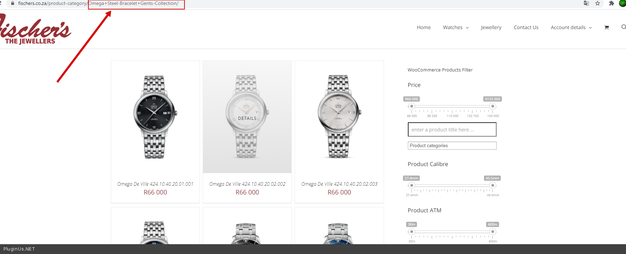Select the silver-dial Omega De Ville 424.10.40.20.02.003 thumbnail
Image resolution: width=626 pixels, height=254 pixels.
pos(339,116)
